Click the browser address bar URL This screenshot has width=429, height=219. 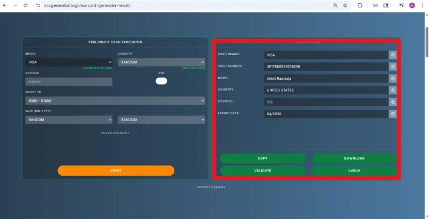[87, 5]
